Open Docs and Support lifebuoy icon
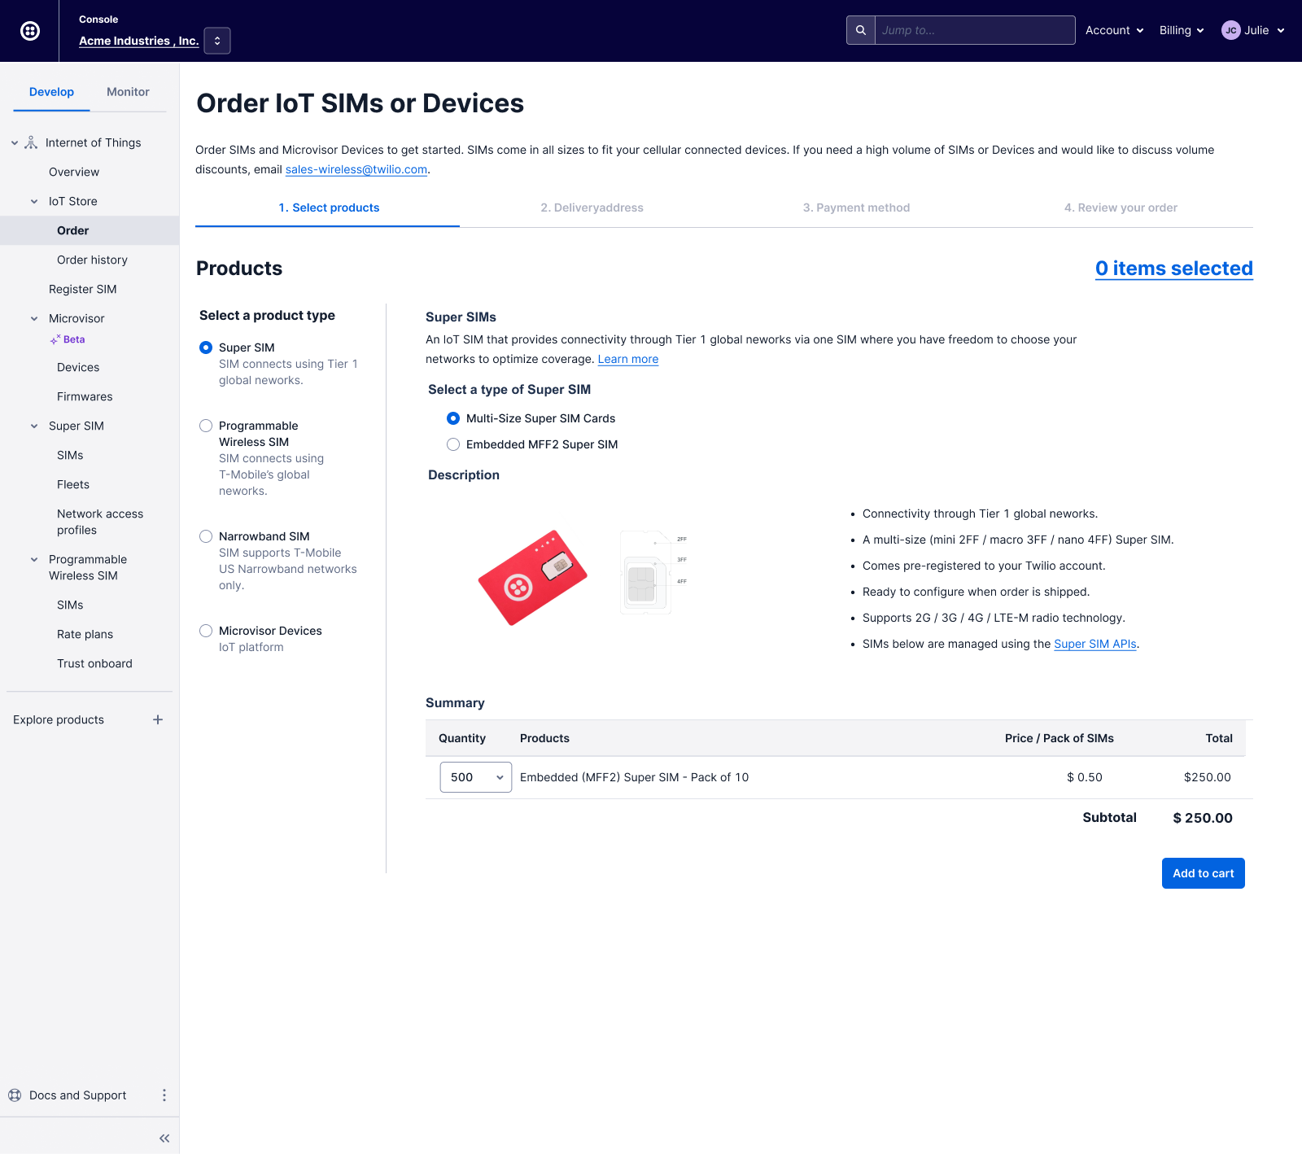 [15, 1095]
